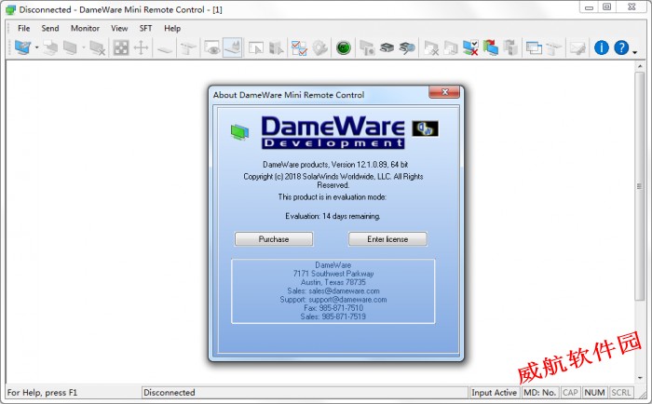
Task: Click the grayed windows with X icon
Action: (x=430, y=47)
